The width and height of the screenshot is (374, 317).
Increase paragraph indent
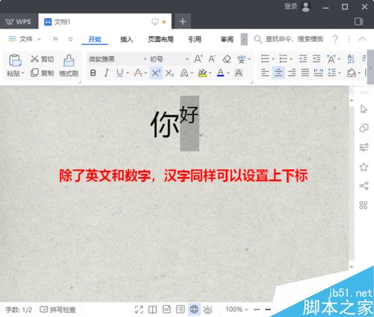tap(316, 59)
